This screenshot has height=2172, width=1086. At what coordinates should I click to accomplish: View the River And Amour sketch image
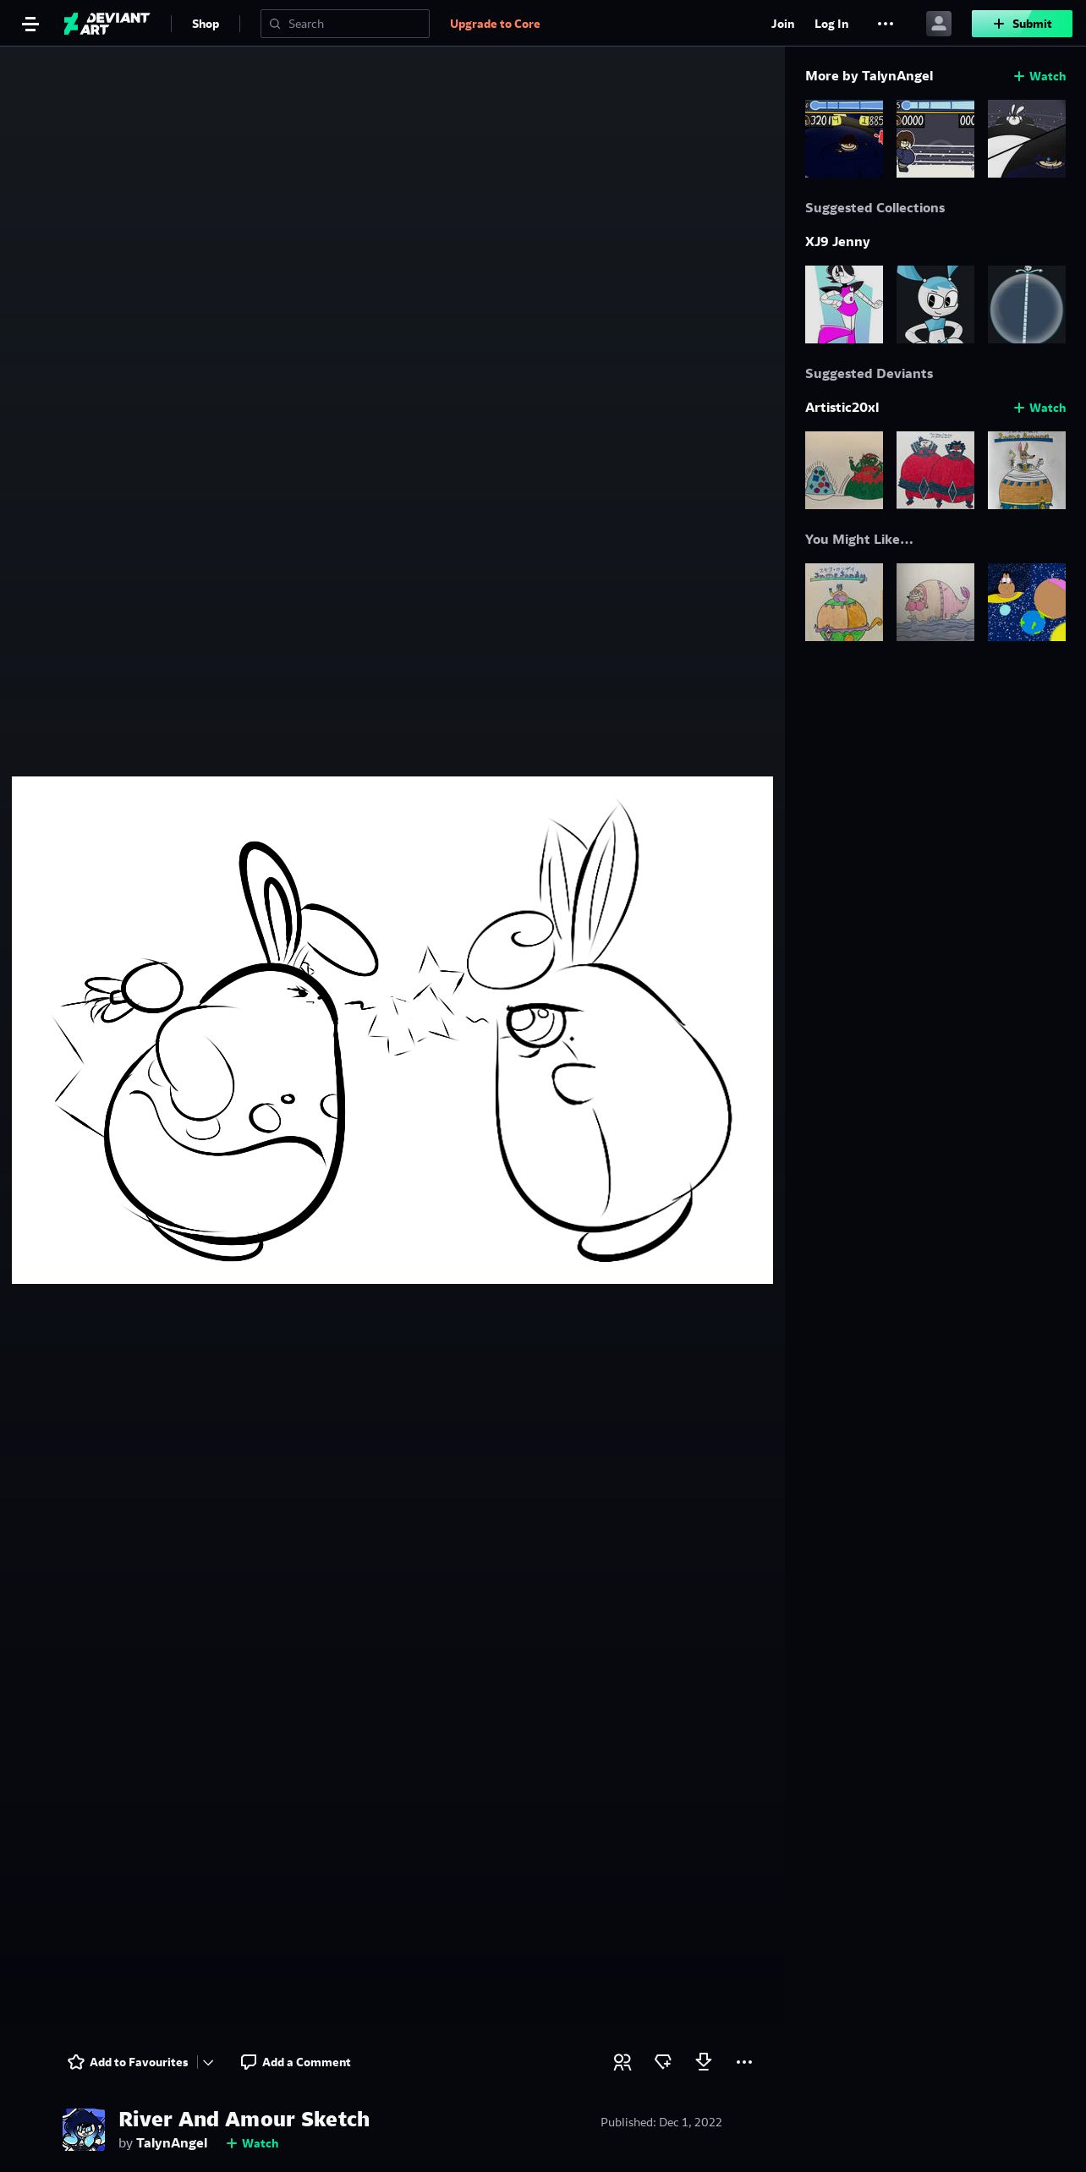pyautogui.click(x=392, y=1030)
